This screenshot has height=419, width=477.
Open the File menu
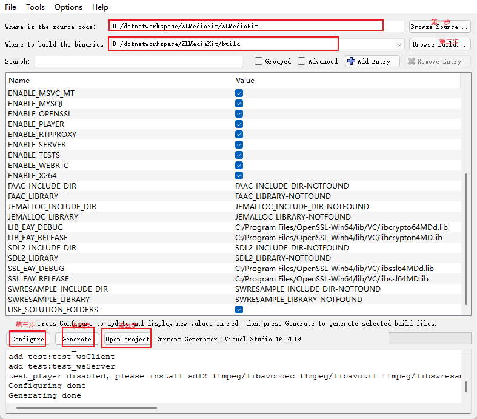[x=11, y=7]
